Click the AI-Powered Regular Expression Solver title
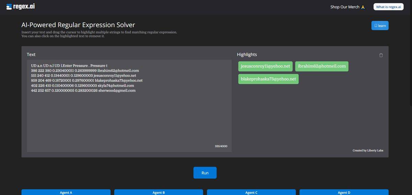This screenshot has height=195, width=412. (78, 25)
